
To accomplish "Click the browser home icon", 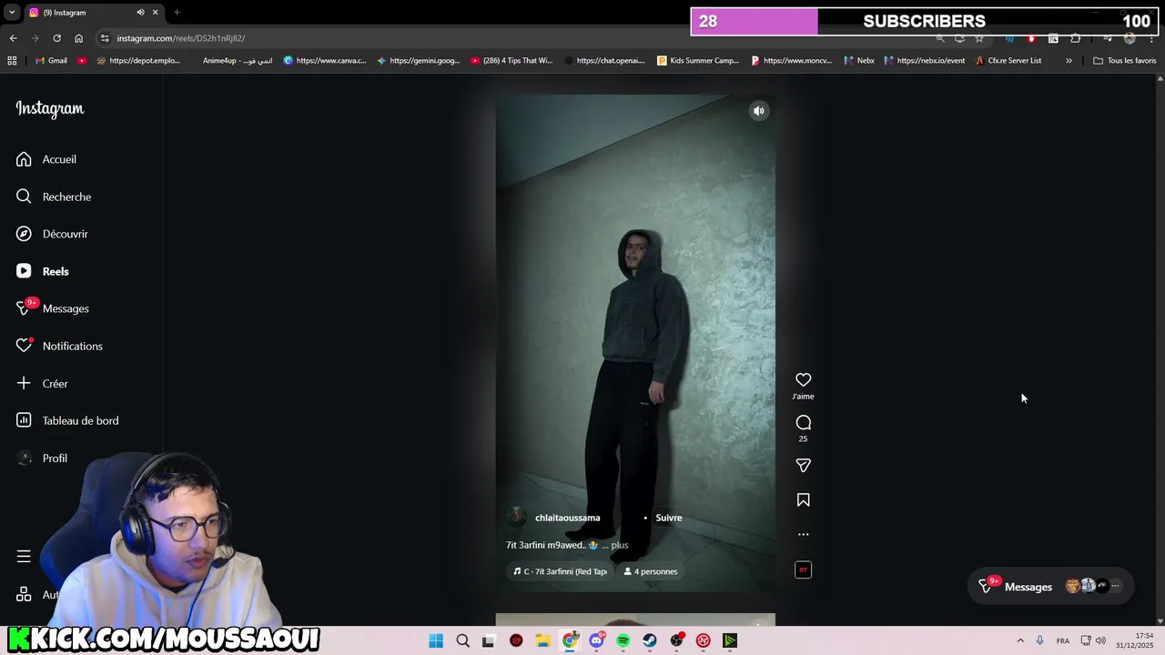I will pyautogui.click(x=78, y=38).
